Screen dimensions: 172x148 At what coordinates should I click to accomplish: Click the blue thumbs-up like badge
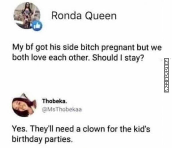coord(37,26)
